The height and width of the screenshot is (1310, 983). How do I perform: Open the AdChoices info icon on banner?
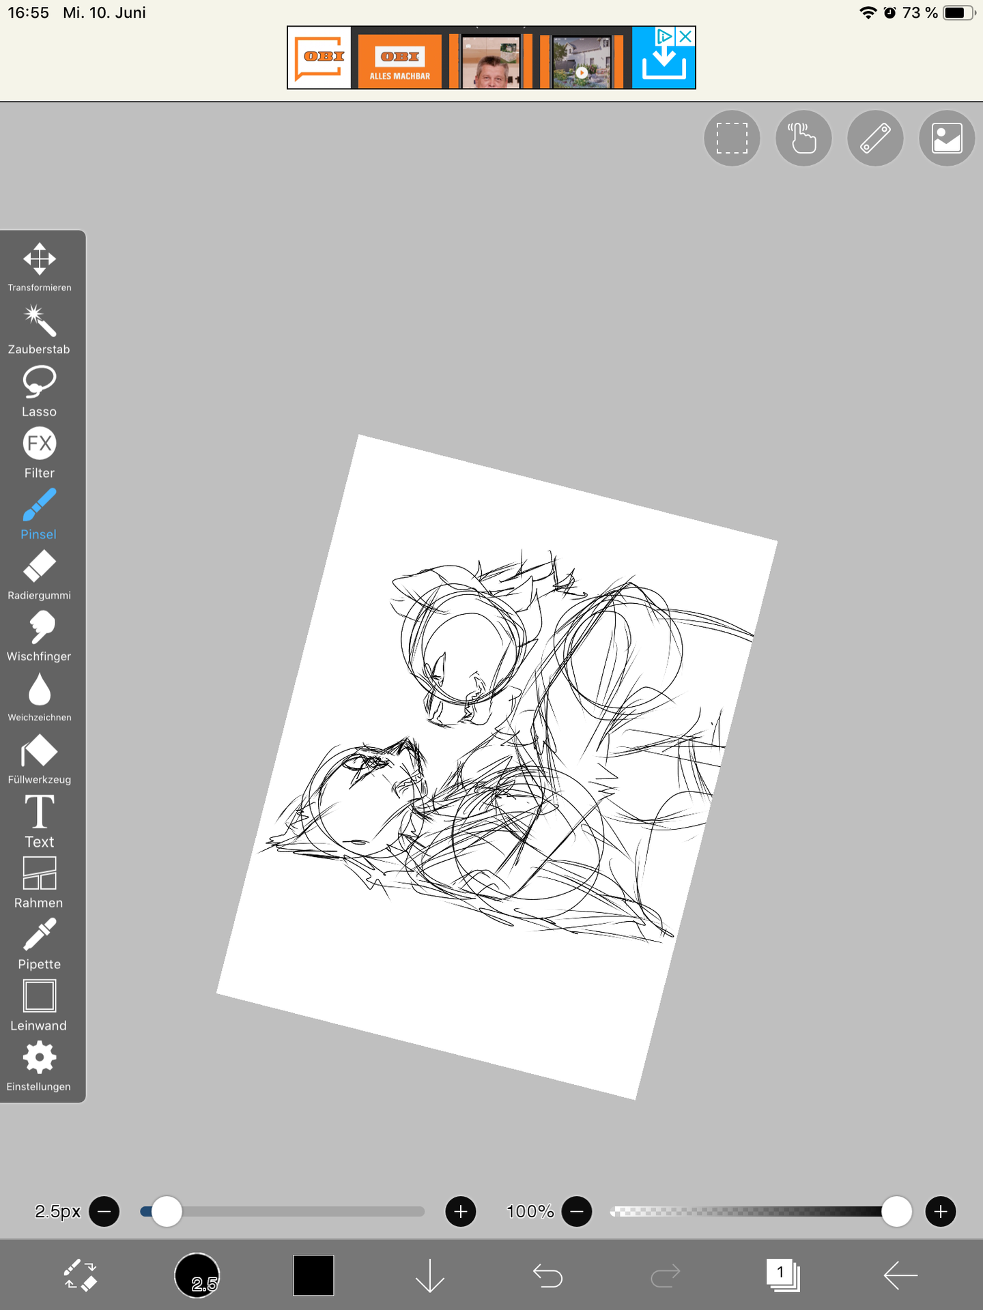click(x=665, y=36)
